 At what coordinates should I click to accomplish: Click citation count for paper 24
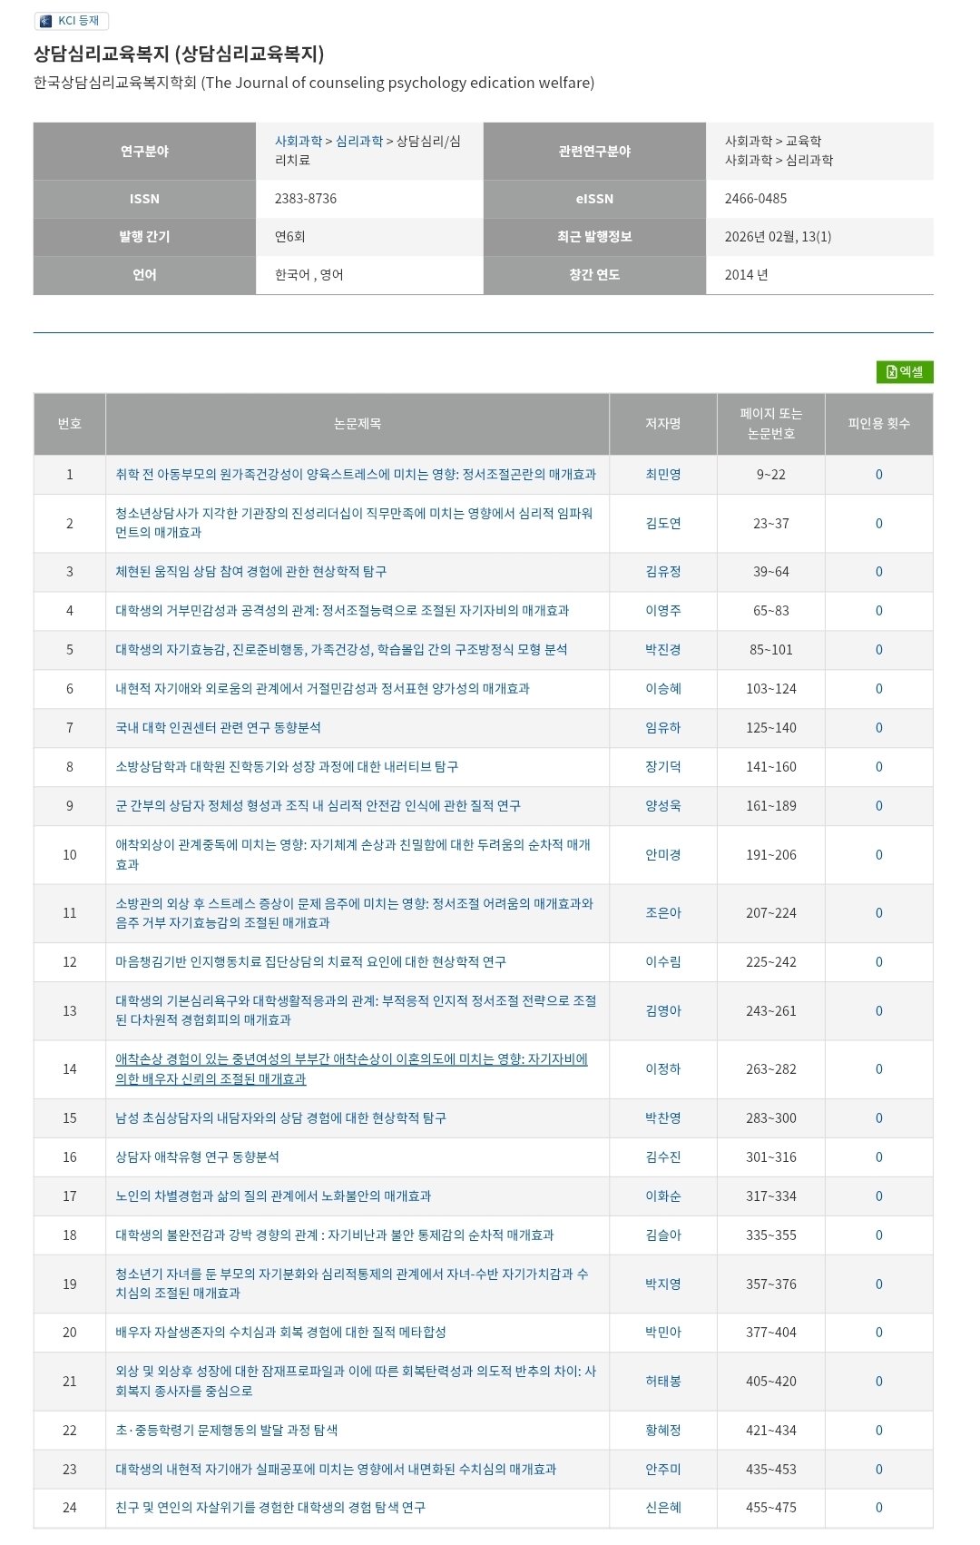[x=878, y=1508]
